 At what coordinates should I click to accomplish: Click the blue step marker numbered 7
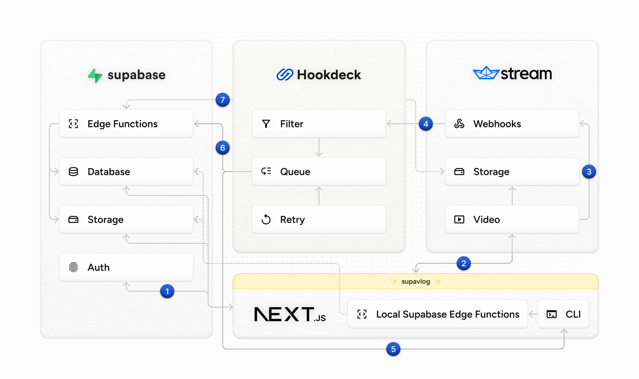point(222,100)
